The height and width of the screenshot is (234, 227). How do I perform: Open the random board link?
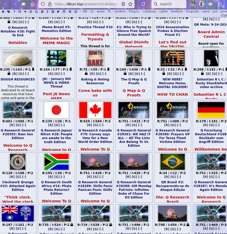click(x=119, y=11)
